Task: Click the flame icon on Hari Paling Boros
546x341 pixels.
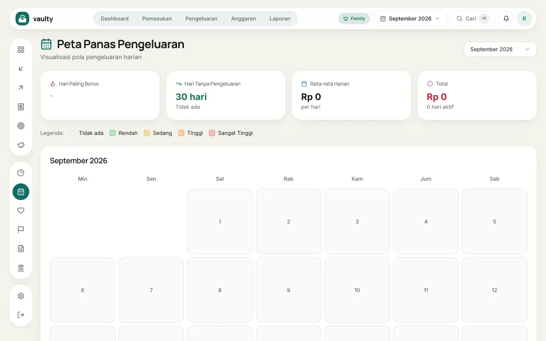Action: [x=53, y=84]
